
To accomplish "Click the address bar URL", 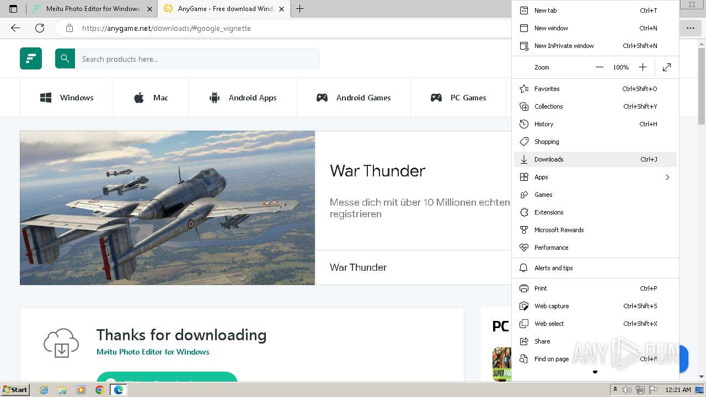I will 167,28.
